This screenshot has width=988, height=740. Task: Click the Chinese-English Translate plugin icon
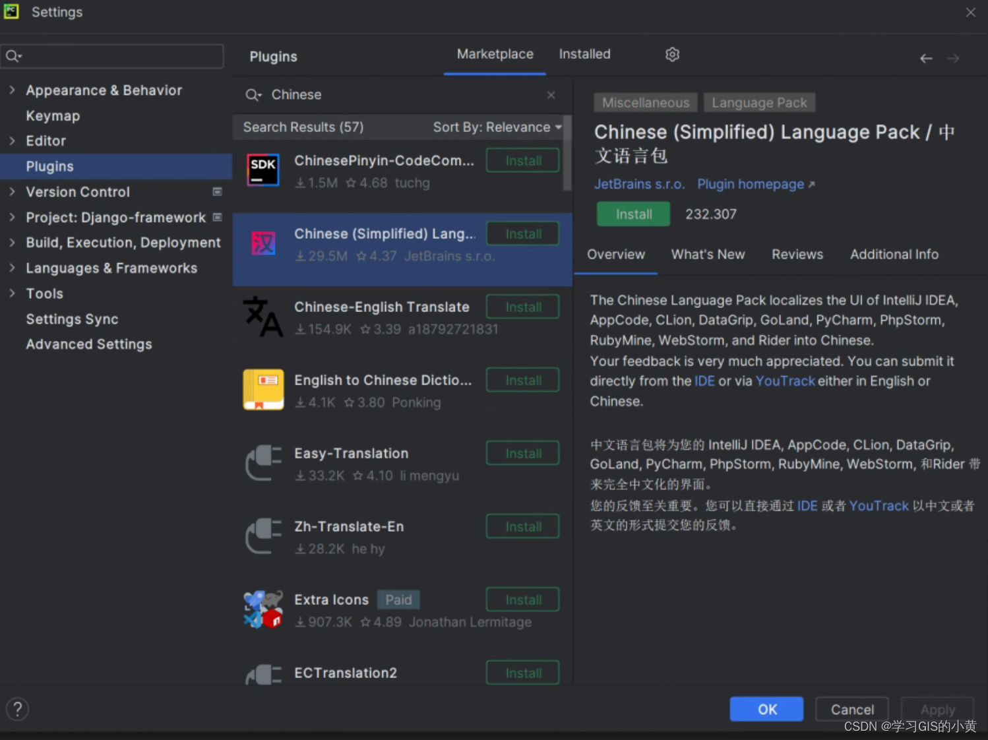pyautogui.click(x=263, y=317)
